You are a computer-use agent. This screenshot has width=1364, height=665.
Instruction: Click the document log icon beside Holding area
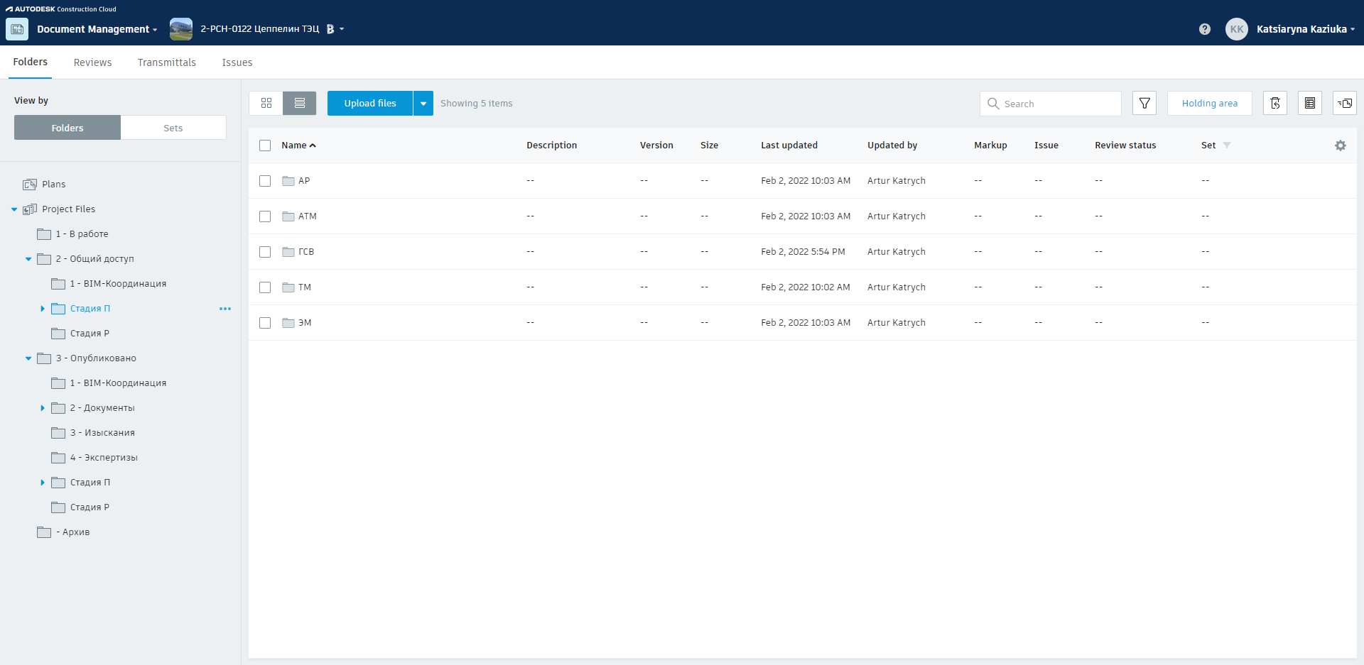point(1275,103)
